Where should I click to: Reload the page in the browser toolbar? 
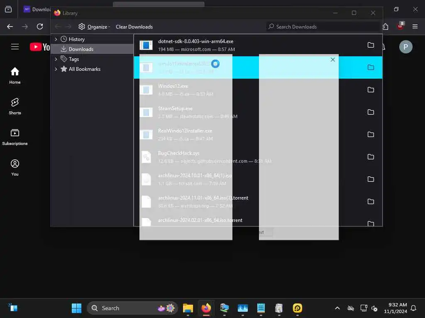click(x=40, y=26)
